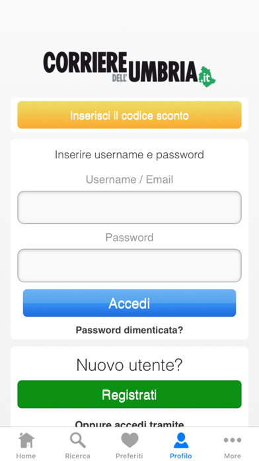Go to the Preferiti tab label
Image resolution: width=259 pixels, height=461 pixels.
coord(129,456)
